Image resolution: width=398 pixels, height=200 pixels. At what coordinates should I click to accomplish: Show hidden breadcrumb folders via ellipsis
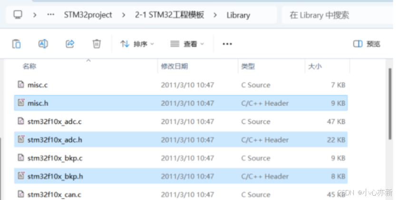pos(51,15)
